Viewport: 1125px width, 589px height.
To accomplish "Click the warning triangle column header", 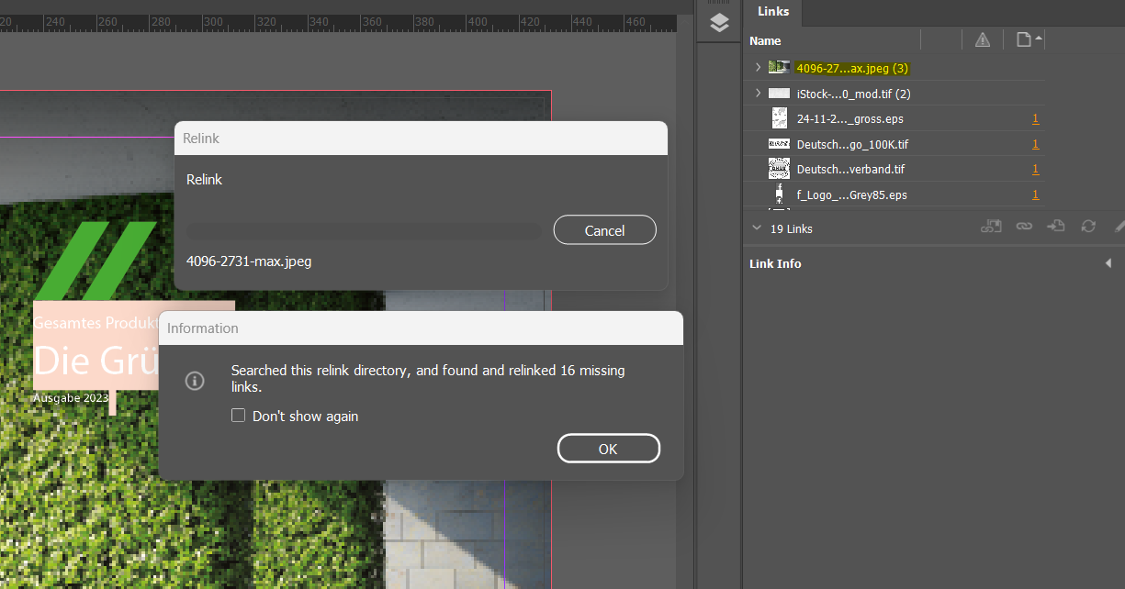I will click(981, 39).
